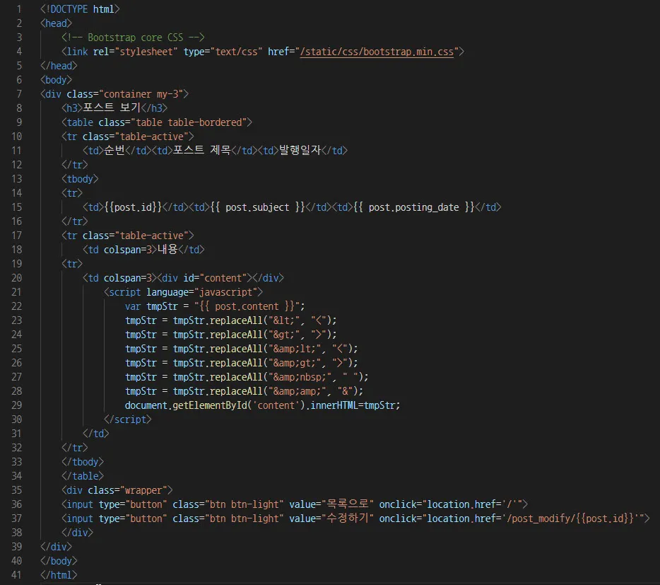Click the language="javascript" script attribute
Screen dimensions: 660x585
(204, 292)
